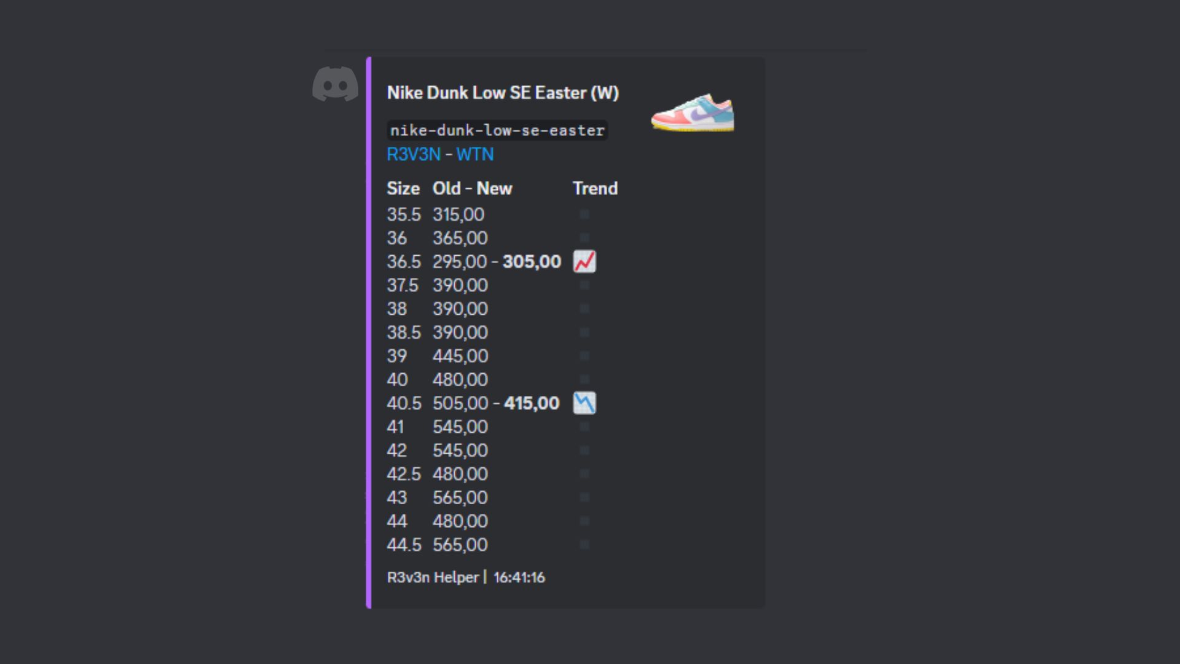
Task: Open the WTN link
Action: [x=474, y=154]
